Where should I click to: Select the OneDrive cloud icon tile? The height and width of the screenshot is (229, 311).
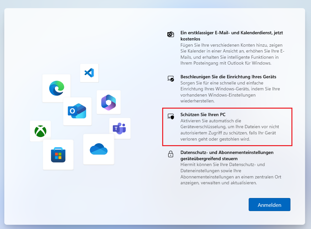[99, 149]
